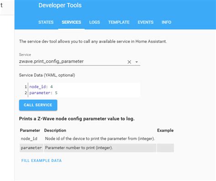Open the INFO tab

(x=166, y=22)
